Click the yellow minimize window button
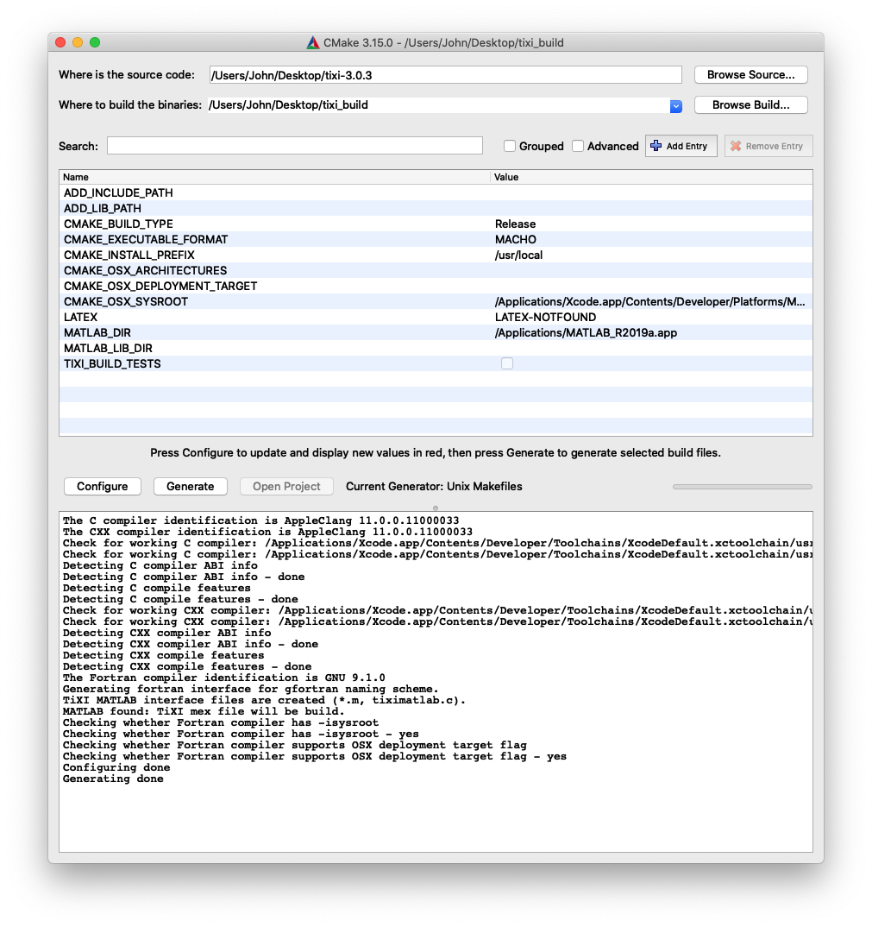 coord(78,42)
